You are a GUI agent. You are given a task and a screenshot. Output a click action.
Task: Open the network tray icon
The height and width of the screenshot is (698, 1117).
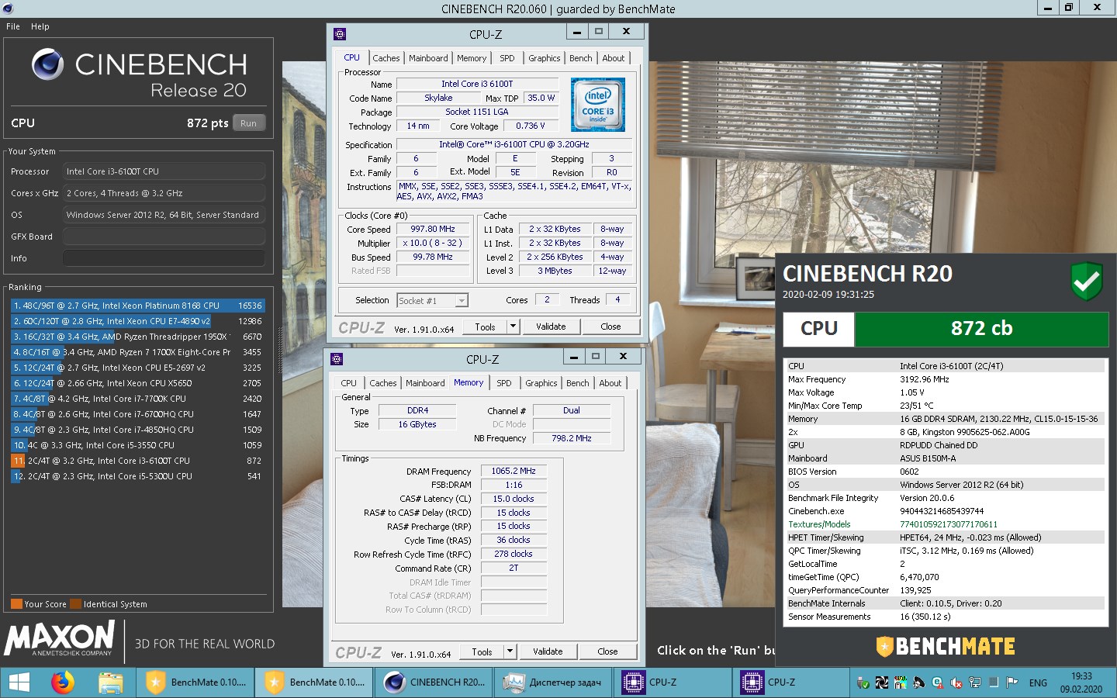point(974,682)
